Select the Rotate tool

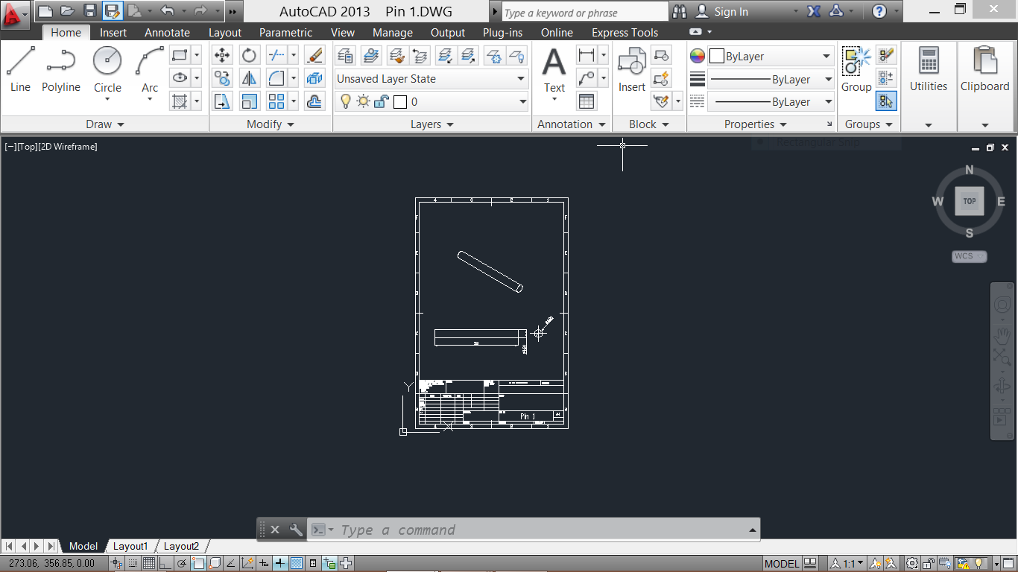tap(249, 55)
